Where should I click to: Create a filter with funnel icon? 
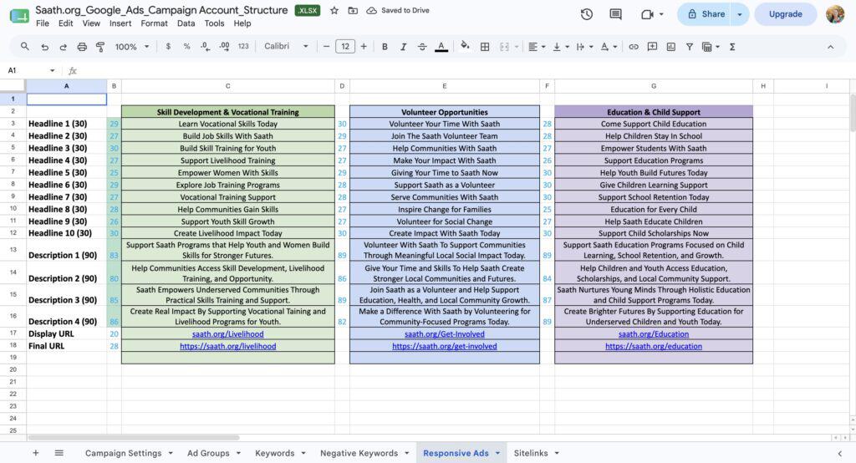click(690, 47)
